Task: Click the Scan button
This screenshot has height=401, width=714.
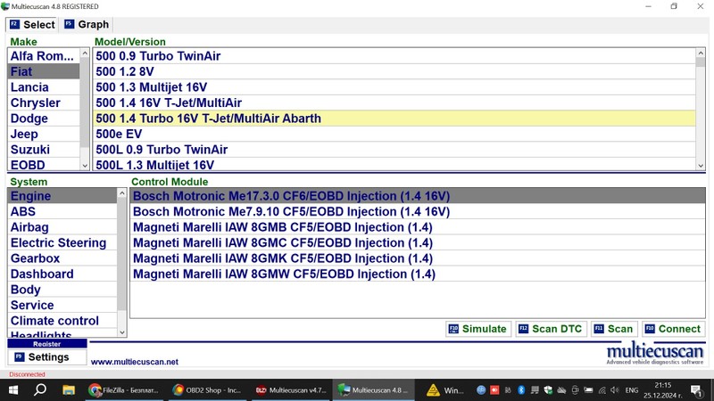Action: coord(613,329)
